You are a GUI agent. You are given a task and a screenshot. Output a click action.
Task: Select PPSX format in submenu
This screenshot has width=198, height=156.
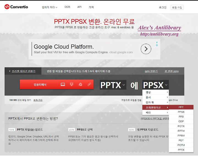181,112
